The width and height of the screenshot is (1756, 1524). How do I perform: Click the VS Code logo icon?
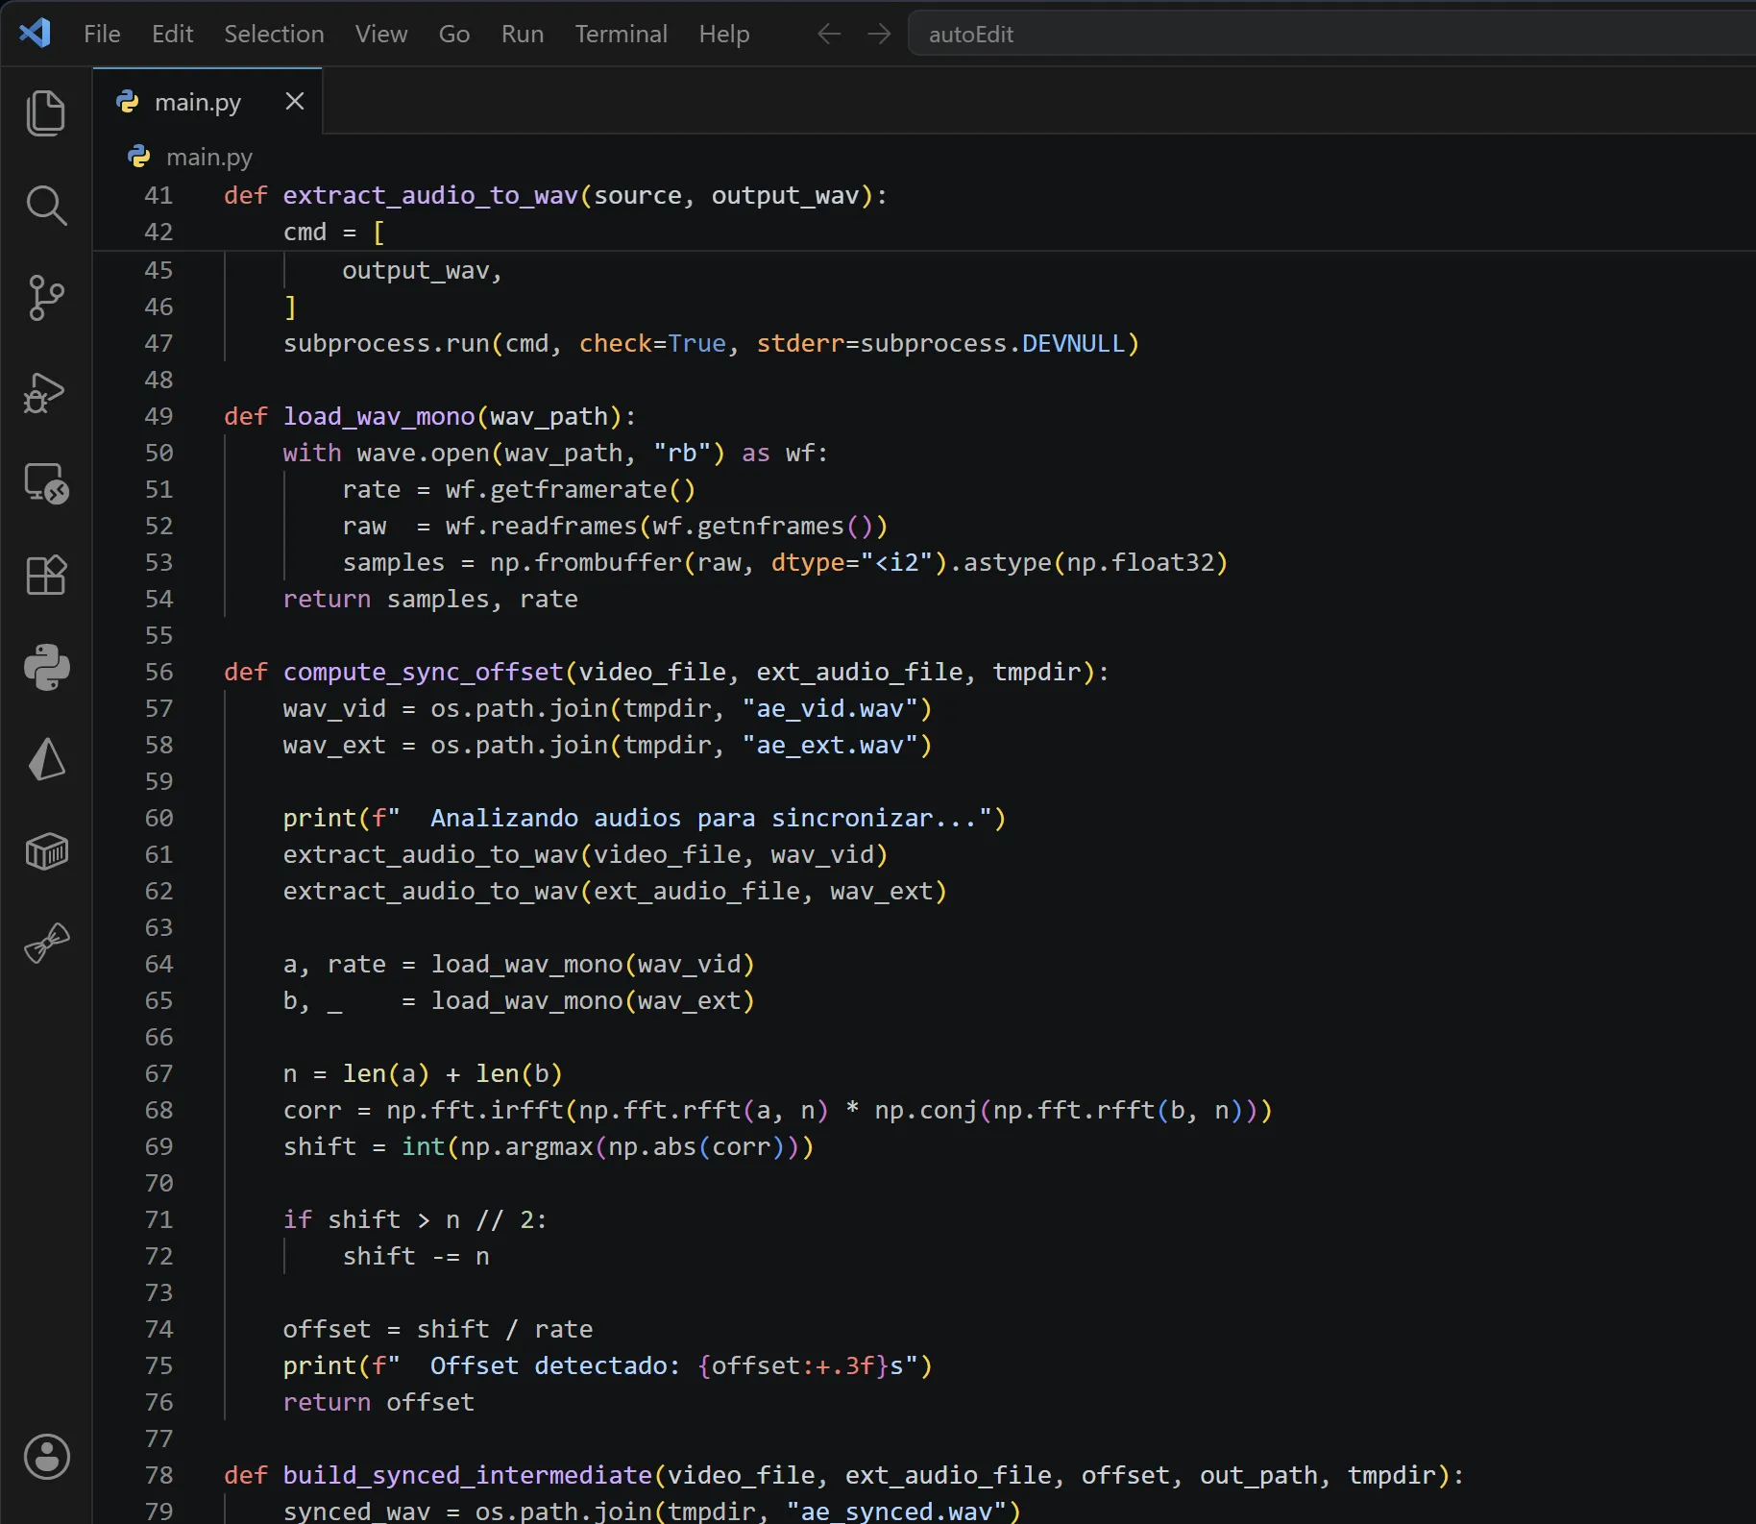point(36,34)
